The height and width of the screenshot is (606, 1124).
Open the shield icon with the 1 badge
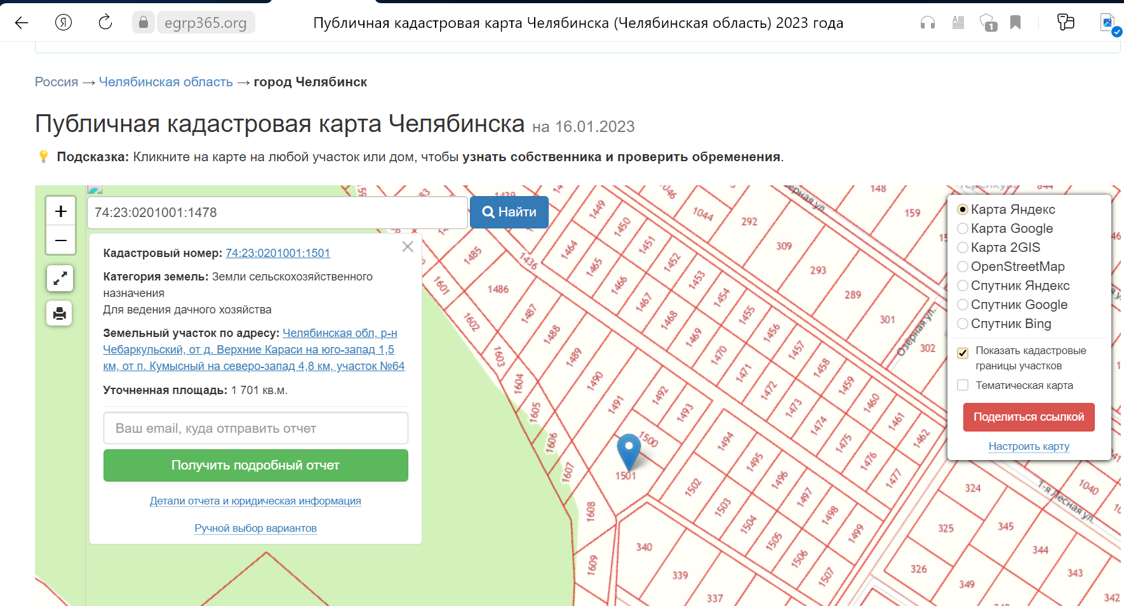pyautogui.click(x=988, y=23)
